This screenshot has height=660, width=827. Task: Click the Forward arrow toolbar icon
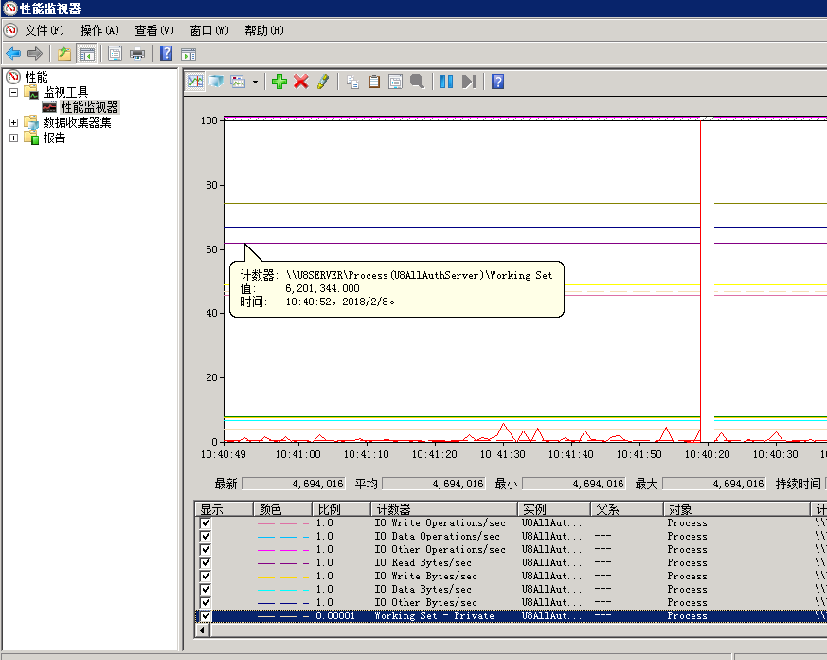35,53
